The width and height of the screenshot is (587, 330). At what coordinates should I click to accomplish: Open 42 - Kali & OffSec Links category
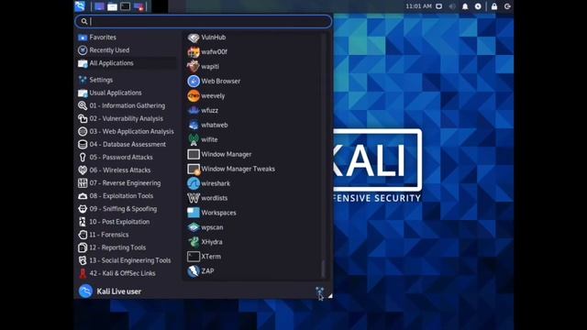tap(127, 273)
